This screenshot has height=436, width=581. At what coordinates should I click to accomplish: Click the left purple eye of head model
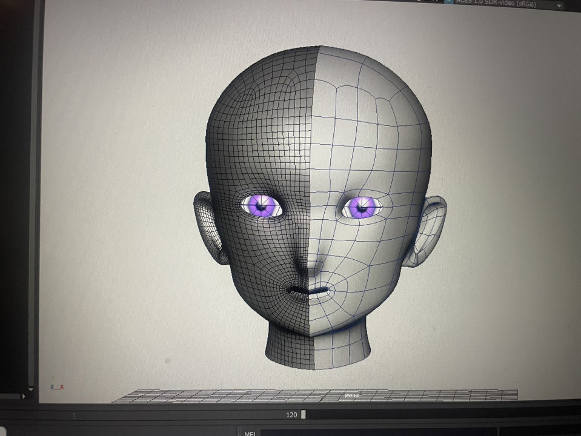click(x=262, y=206)
